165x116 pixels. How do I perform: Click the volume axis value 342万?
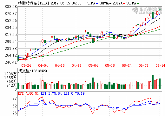pos(11,85)
